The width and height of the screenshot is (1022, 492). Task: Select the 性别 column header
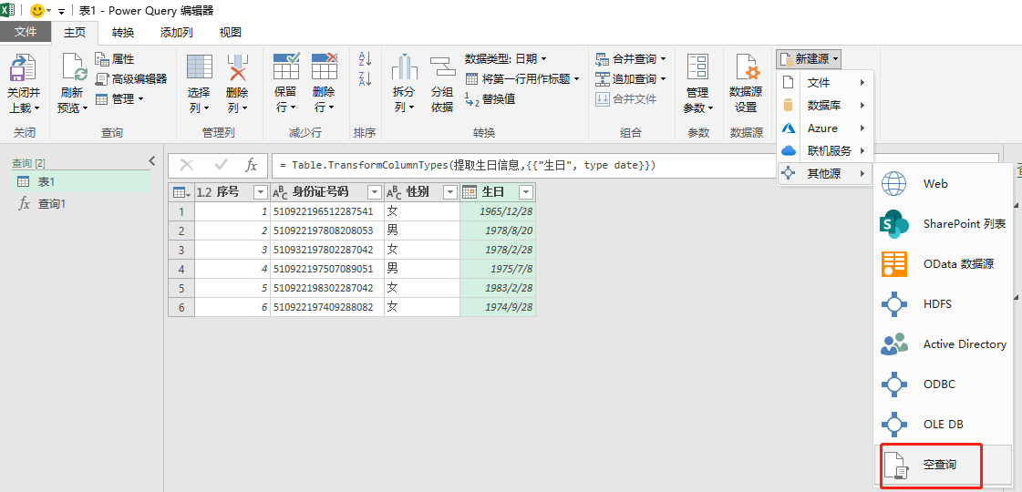coord(422,192)
